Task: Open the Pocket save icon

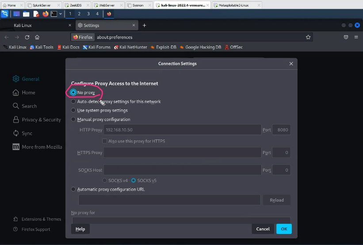Action: (x=346, y=37)
